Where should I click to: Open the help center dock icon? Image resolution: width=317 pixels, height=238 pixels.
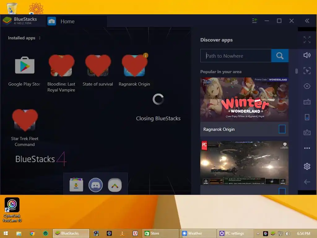[x=115, y=185]
